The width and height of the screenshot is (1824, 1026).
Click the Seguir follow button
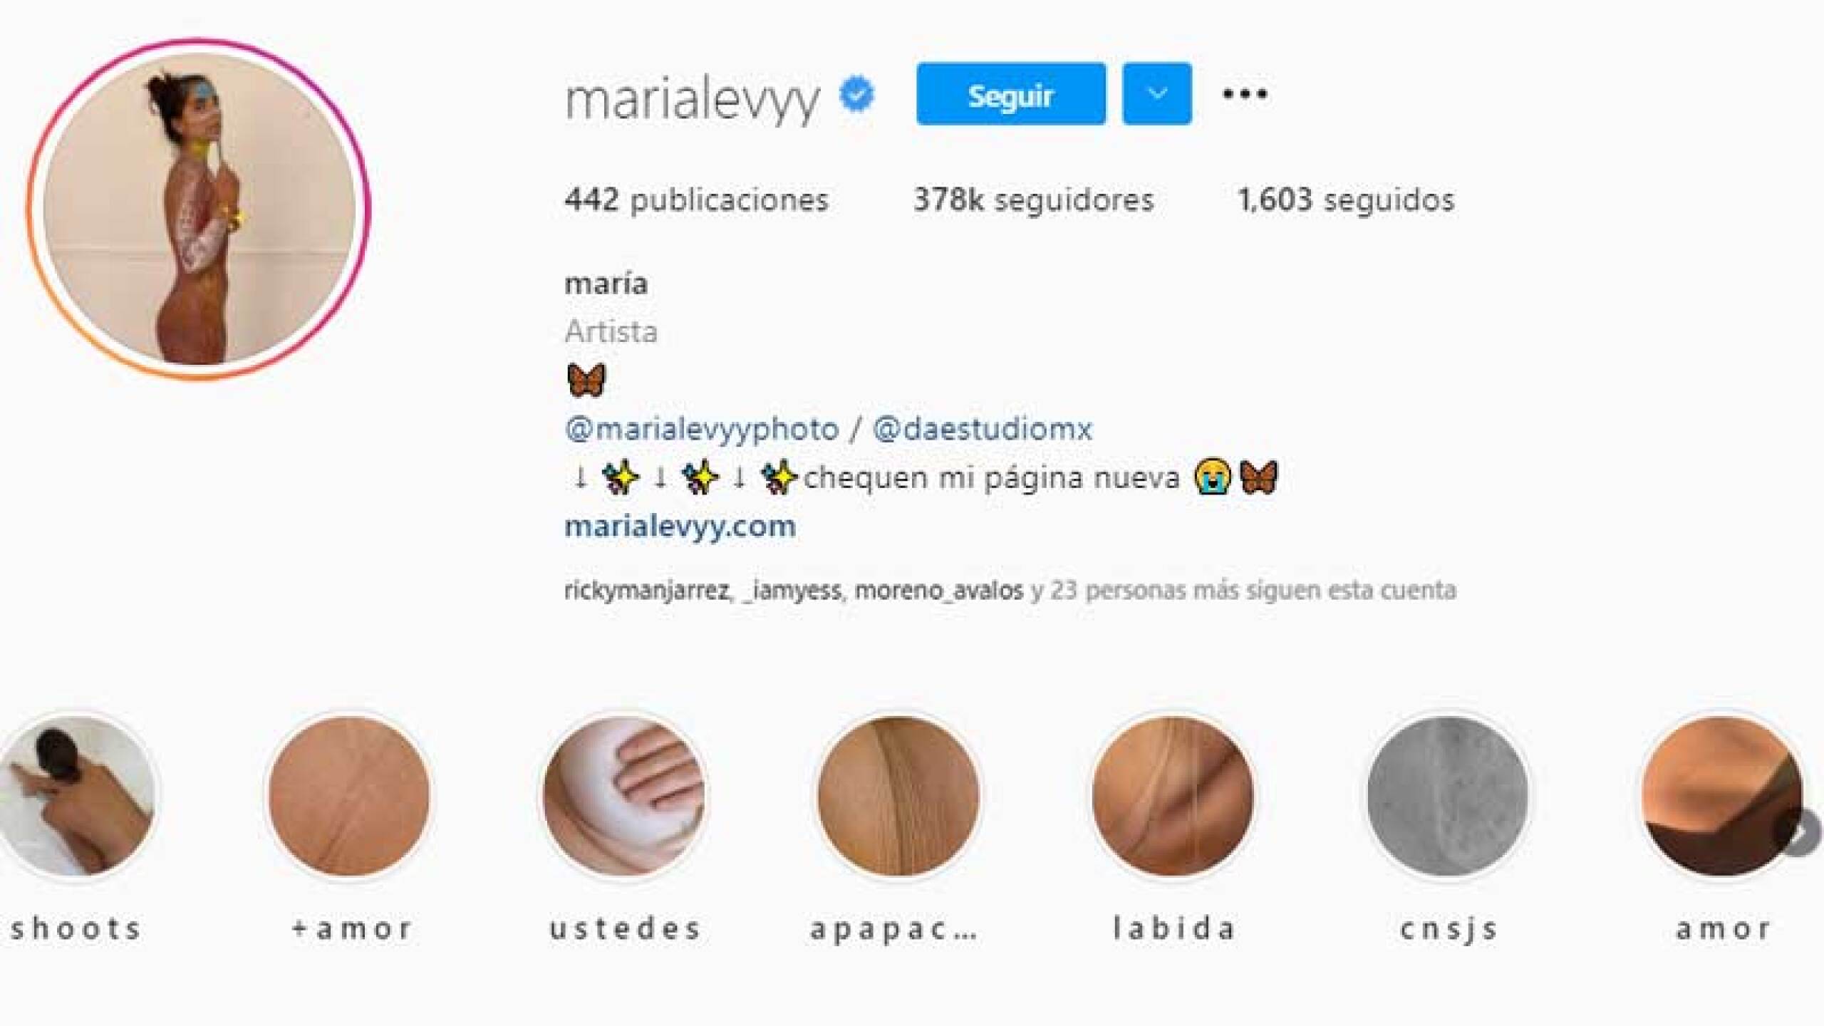coord(1011,94)
